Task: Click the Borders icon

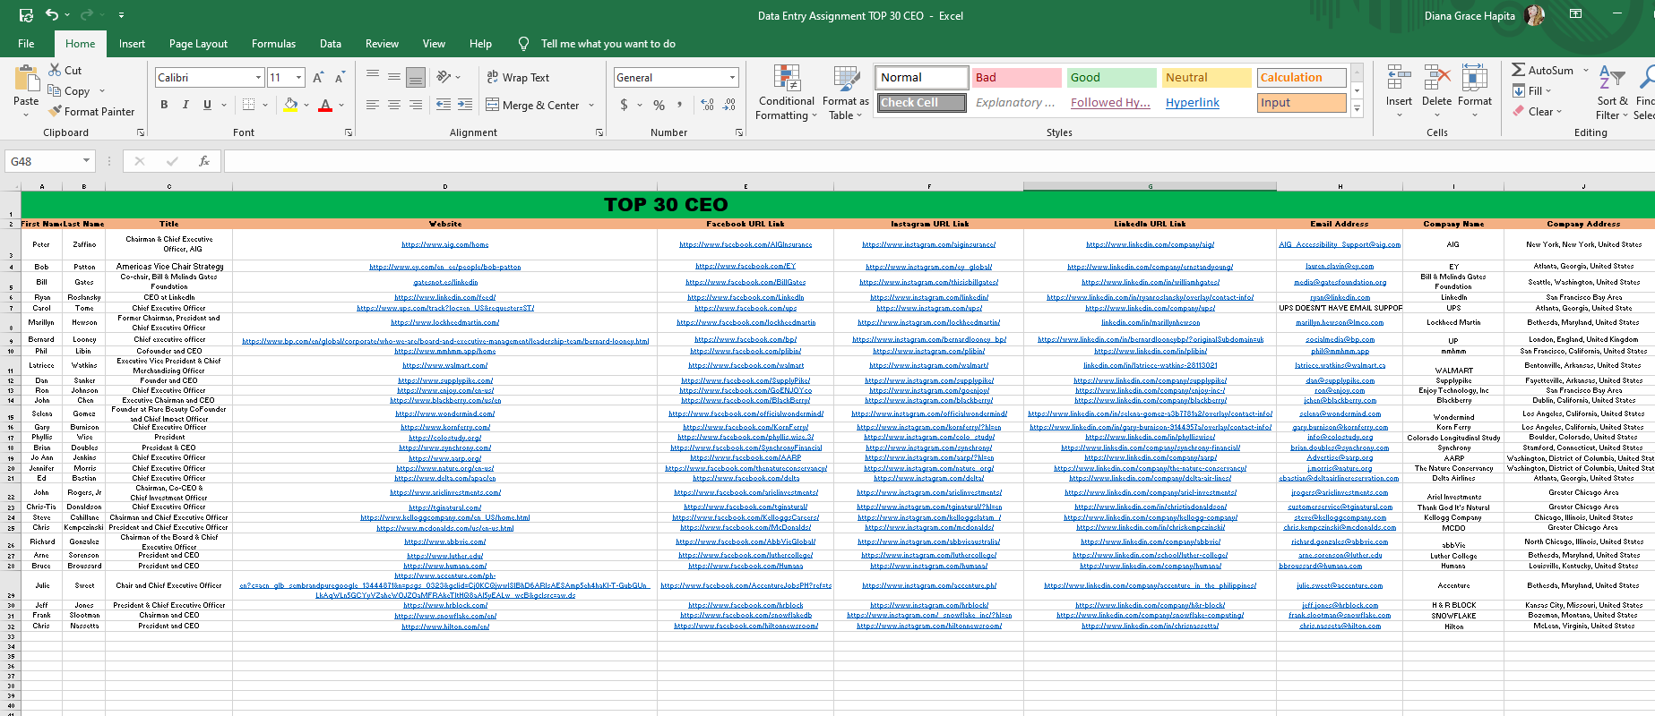Action: click(x=248, y=105)
